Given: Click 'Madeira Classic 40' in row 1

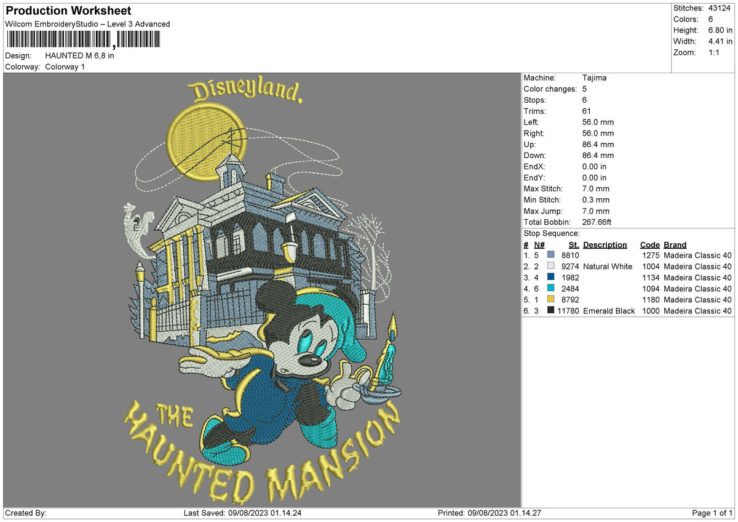Looking at the screenshot, I should point(698,255).
